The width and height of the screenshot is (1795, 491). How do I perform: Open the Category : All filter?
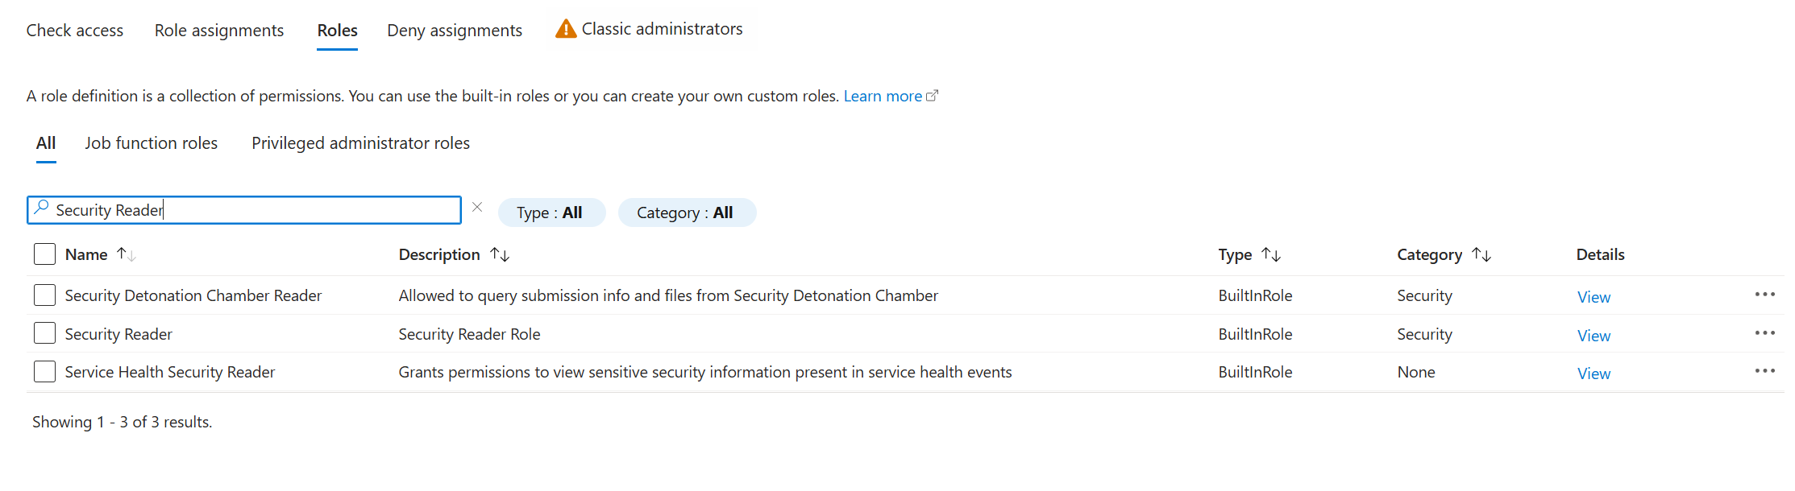click(x=687, y=212)
